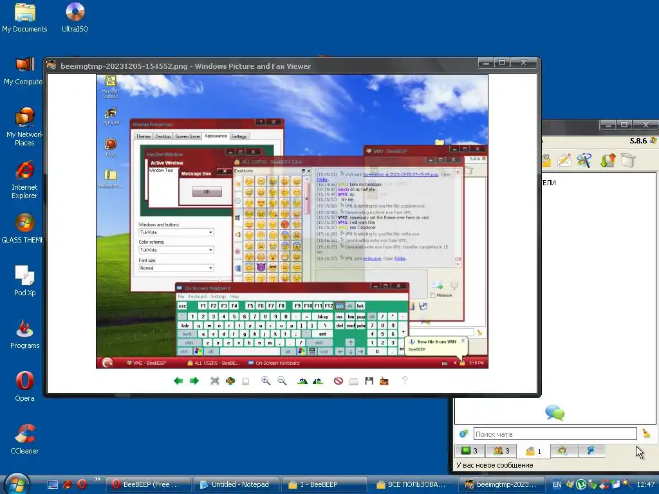The image size is (659, 494).
Task: Delete the image with red icon
Action: point(339,381)
